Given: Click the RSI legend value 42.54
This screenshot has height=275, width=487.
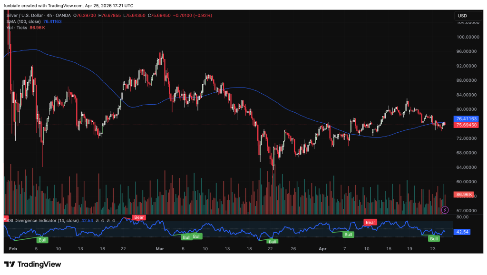Looking at the screenshot, I should coord(87,221).
